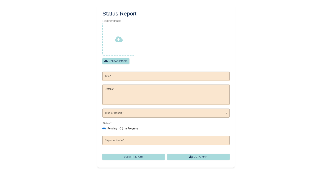The width and height of the screenshot is (332, 174).
Task: Click the Pending label text
Action: 112,128
